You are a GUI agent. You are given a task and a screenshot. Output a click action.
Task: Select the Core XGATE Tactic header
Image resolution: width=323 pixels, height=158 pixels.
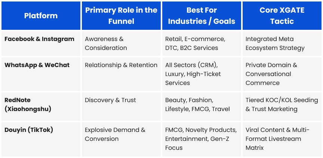tap(282, 16)
